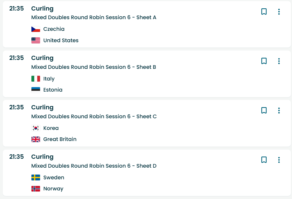Viewport: 292px width, 199px height.
Task: Click the Estonia flag icon
Action: (x=36, y=90)
